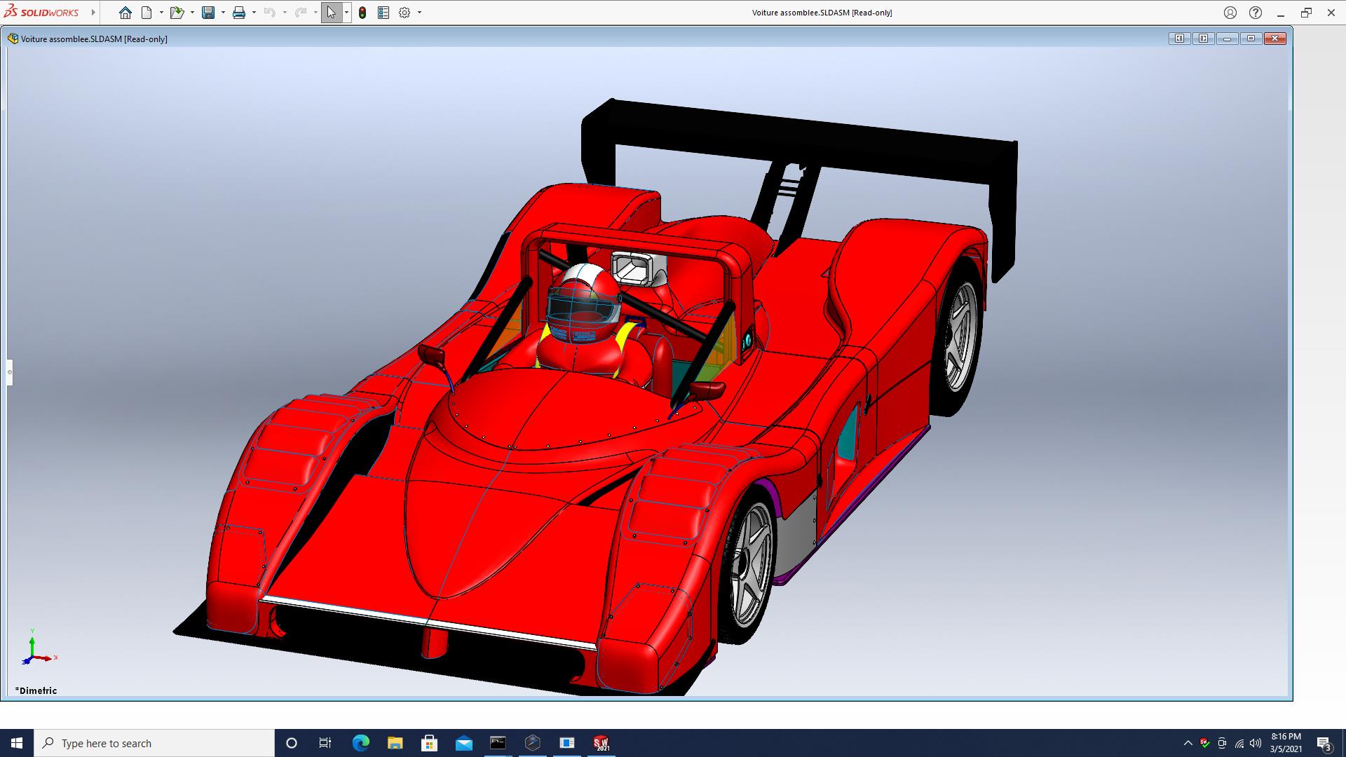Print the document with printer icon
Screen dimensions: 1346x757
click(x=239, y=13)
